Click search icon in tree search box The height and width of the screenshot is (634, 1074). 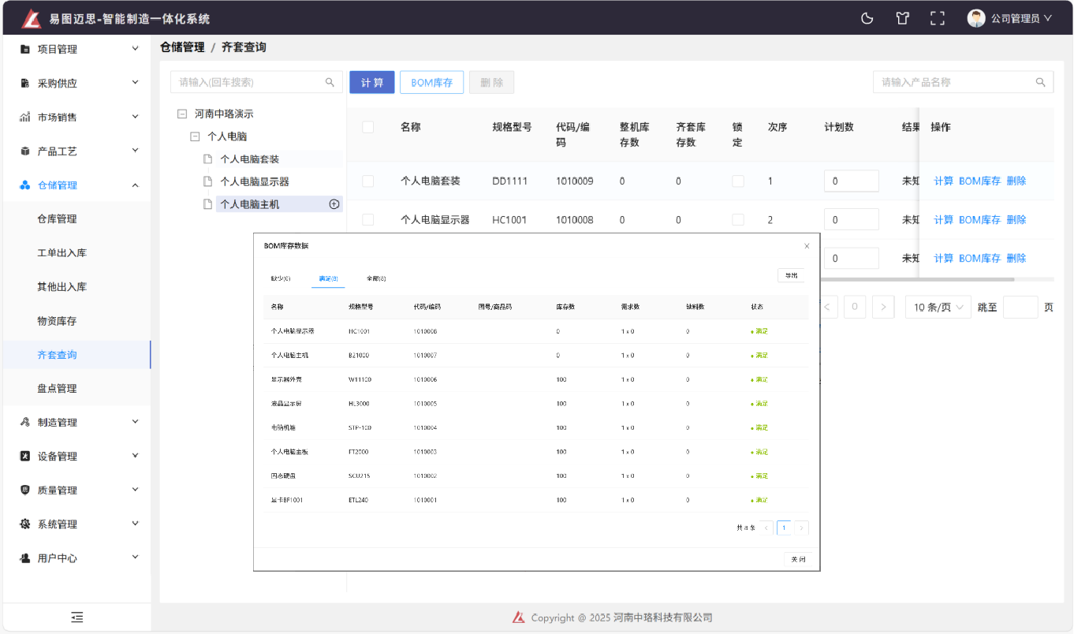point(330,82)
